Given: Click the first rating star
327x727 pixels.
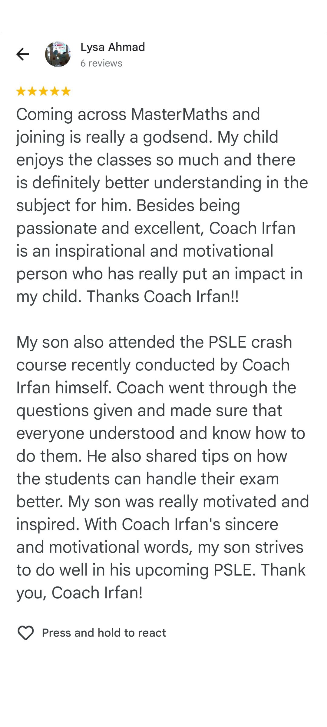Looking at the screenshot, I should point(21,91).
